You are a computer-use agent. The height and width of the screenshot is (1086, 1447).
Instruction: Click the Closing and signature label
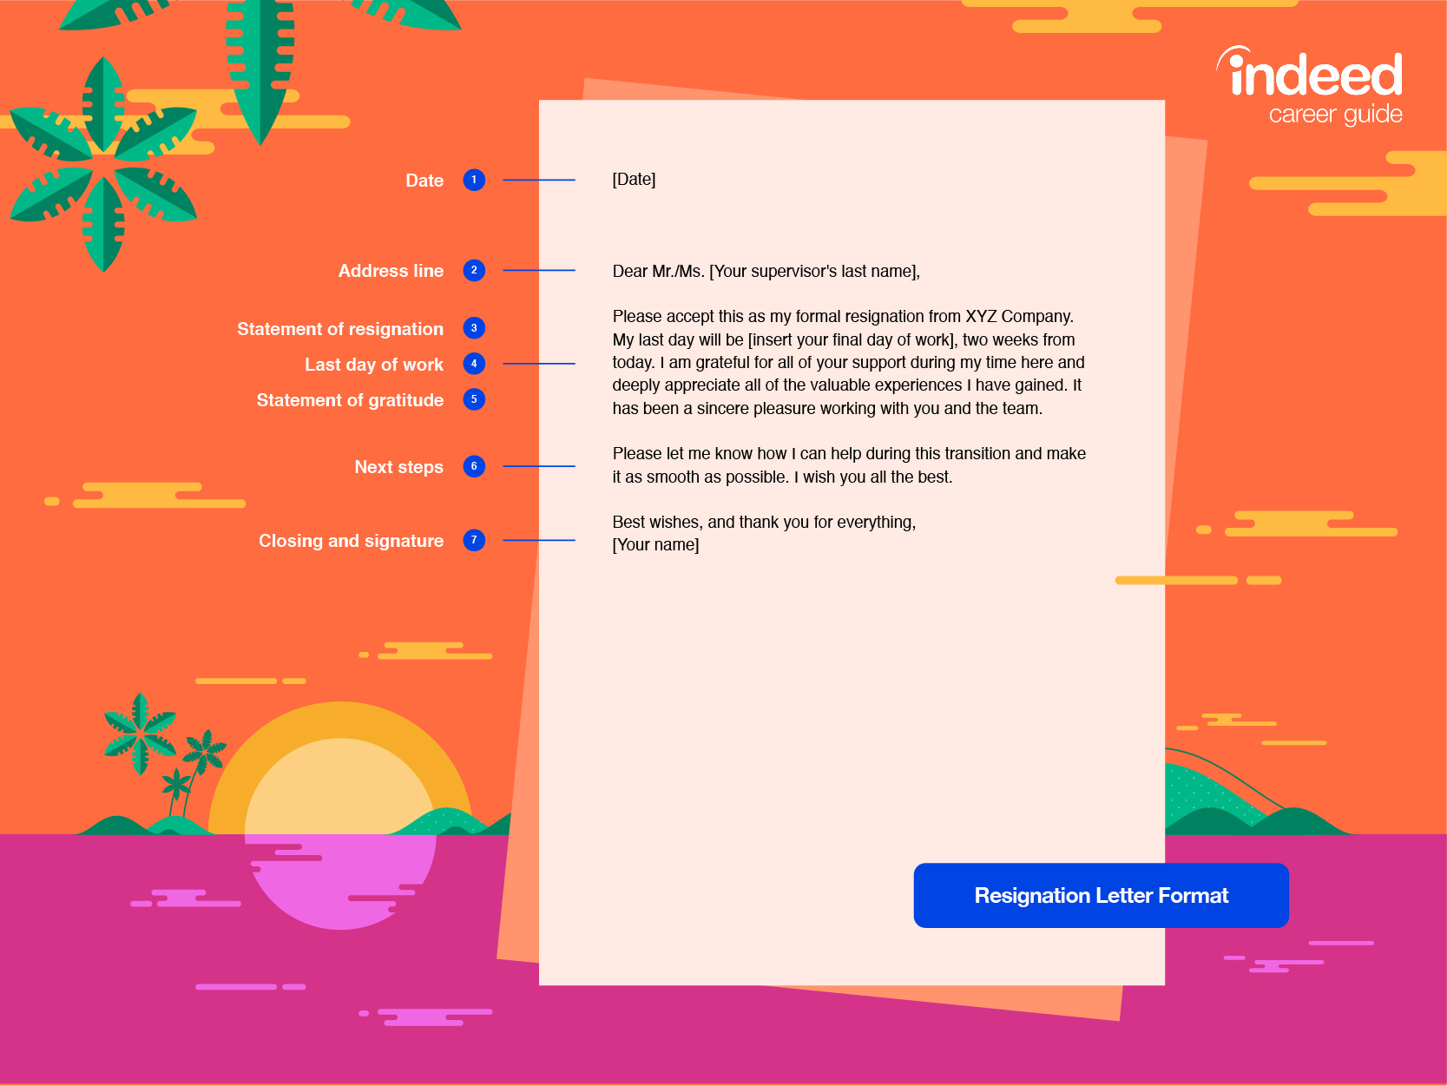(351, 541)
